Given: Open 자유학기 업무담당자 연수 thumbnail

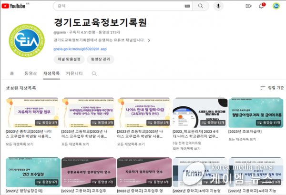Looking at the screenshot, I should (144, 172).
